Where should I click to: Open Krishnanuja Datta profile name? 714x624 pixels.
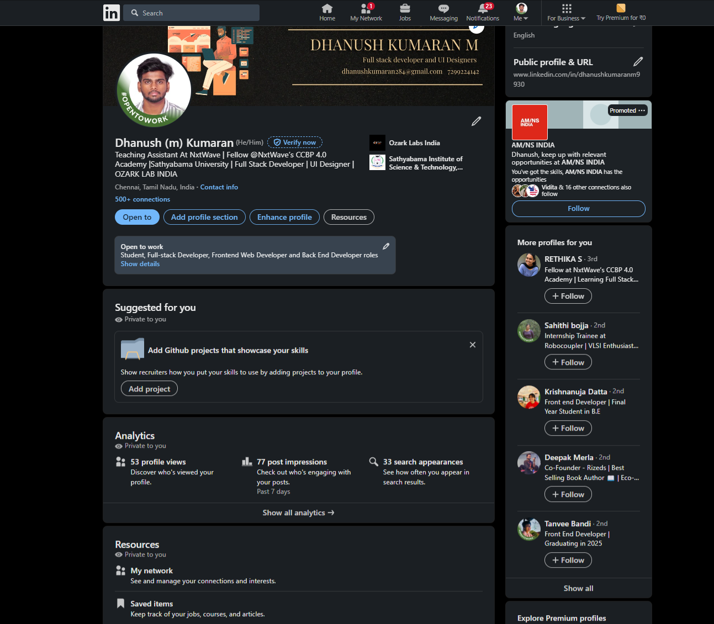tap(575, 392)
